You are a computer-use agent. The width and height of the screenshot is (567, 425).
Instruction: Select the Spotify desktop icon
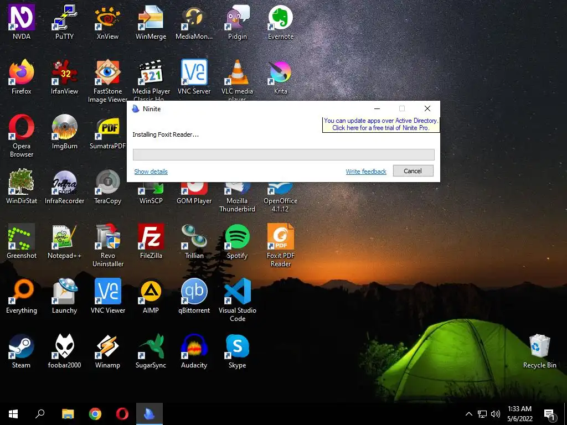pos(237,237)
